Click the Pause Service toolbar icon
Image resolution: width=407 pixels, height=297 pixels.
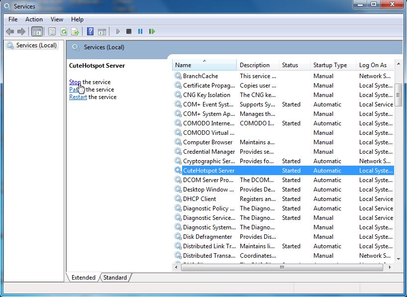[x=140, y=31]
